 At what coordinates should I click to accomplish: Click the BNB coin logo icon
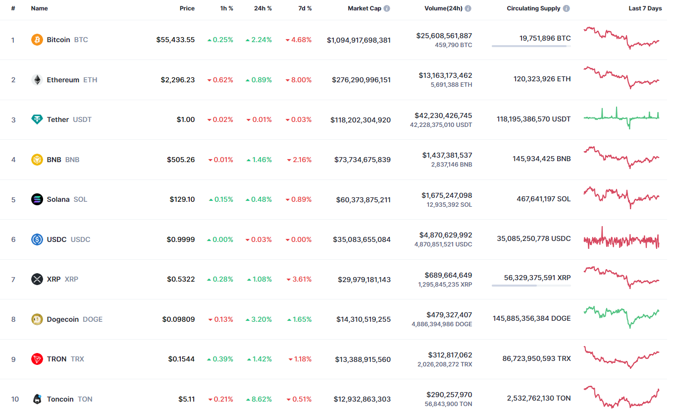pos(37,160)
